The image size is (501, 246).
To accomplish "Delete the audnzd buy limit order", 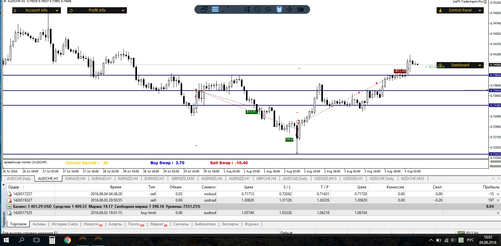I will pos(498,213).
